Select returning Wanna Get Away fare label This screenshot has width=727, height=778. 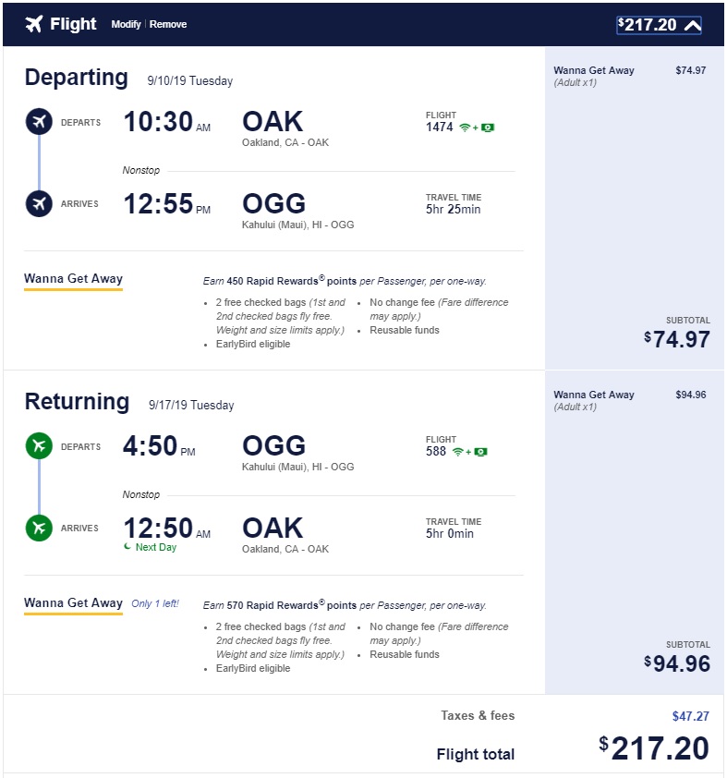pyautogui.click(x=73, y=603)
